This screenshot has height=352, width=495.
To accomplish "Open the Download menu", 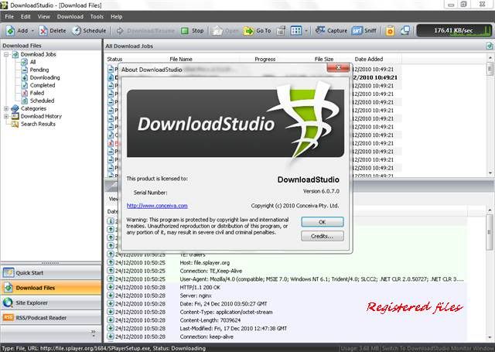I will (70, 17).
